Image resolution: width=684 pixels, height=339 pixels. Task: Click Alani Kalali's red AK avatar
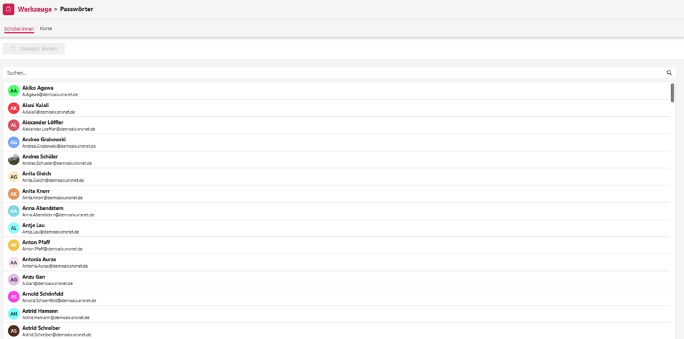[14, 108]
